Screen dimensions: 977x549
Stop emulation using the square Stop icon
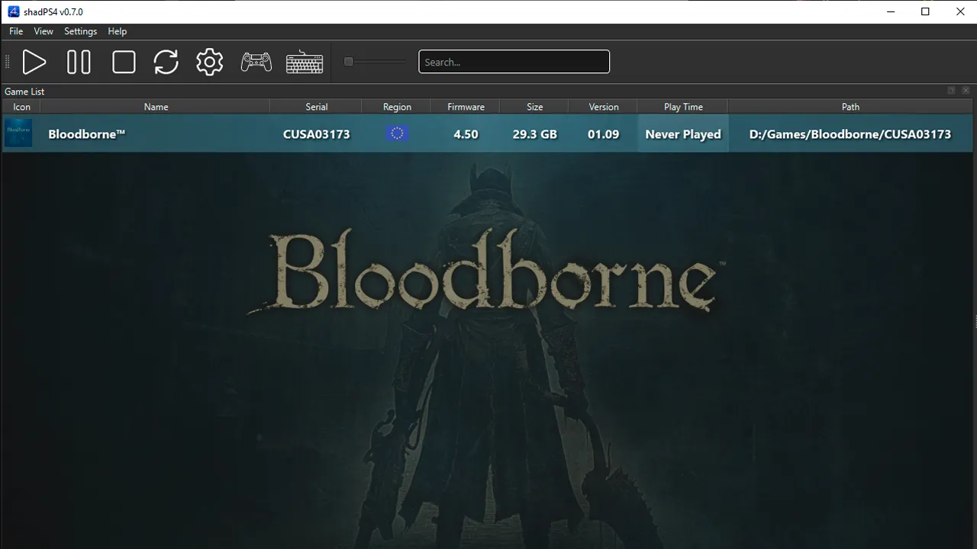point(124,62)
